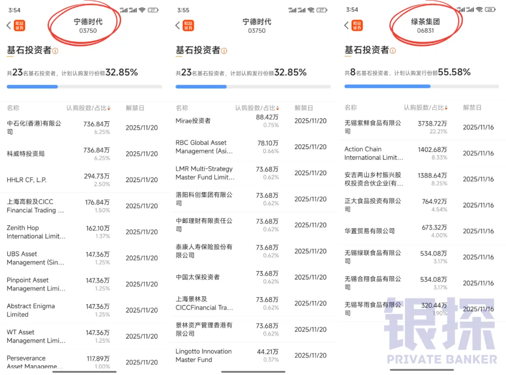Open the WT Asset Management row
The image size is (506, 375).
[84, 336]
